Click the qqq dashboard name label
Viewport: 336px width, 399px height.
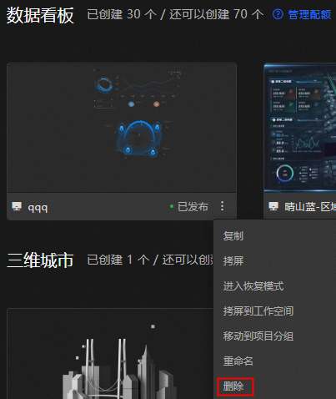pos(38,207)
